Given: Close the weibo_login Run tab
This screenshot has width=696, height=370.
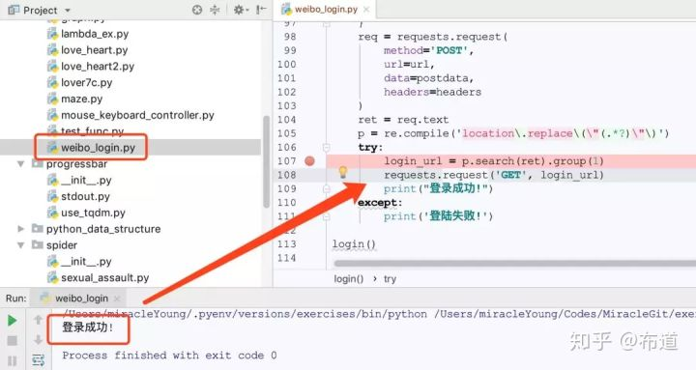Looking at the screenshot, I should (x=117, y=299).
